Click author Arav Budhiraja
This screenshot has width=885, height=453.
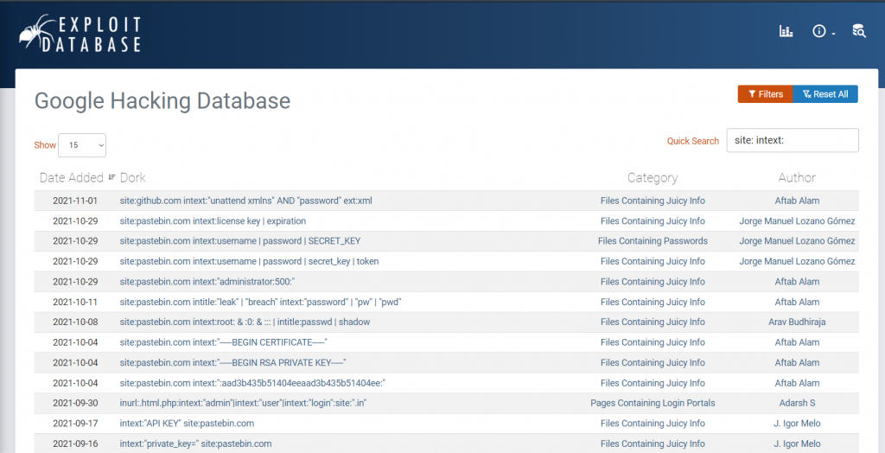797,322
